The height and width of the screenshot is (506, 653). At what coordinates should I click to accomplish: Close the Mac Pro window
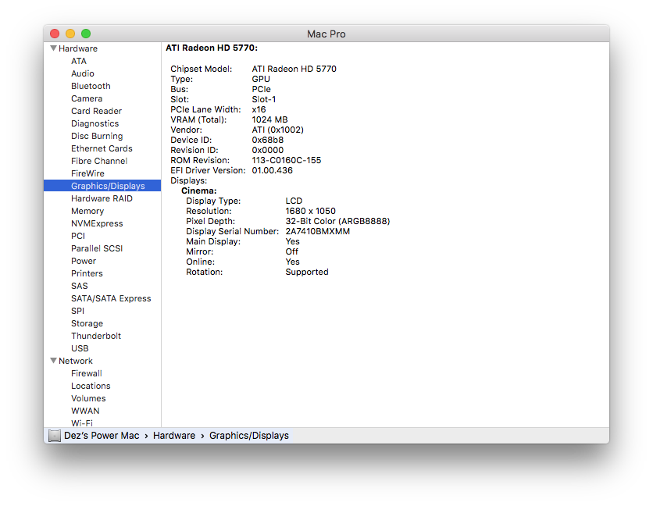(x=55, y=34)
